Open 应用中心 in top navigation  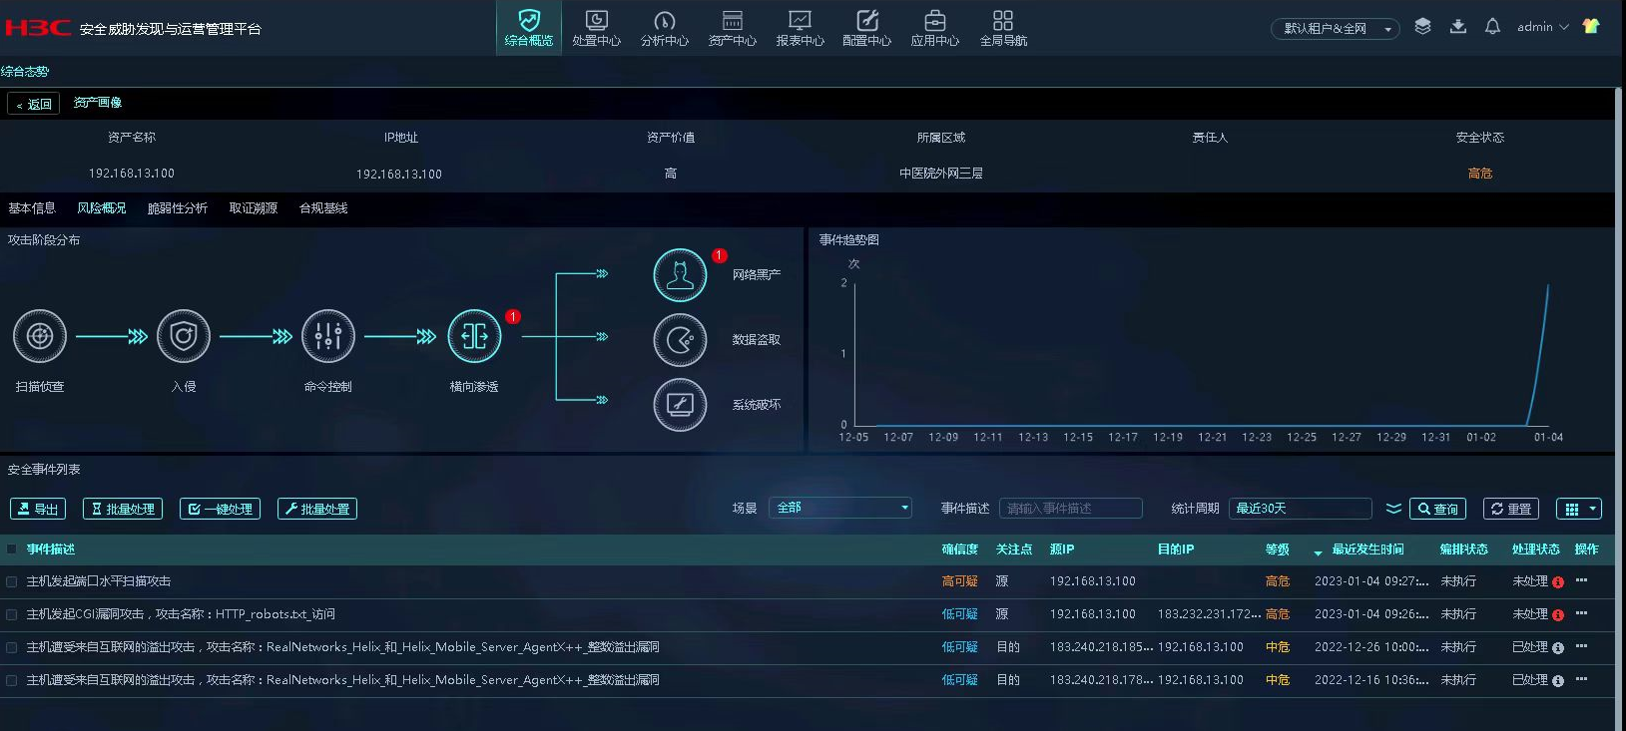click(x=935, y=28)
